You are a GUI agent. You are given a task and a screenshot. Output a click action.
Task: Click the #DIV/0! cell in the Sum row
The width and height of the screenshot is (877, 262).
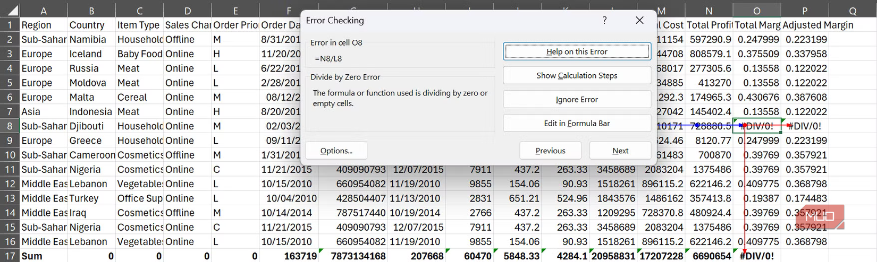click(756, 256)
